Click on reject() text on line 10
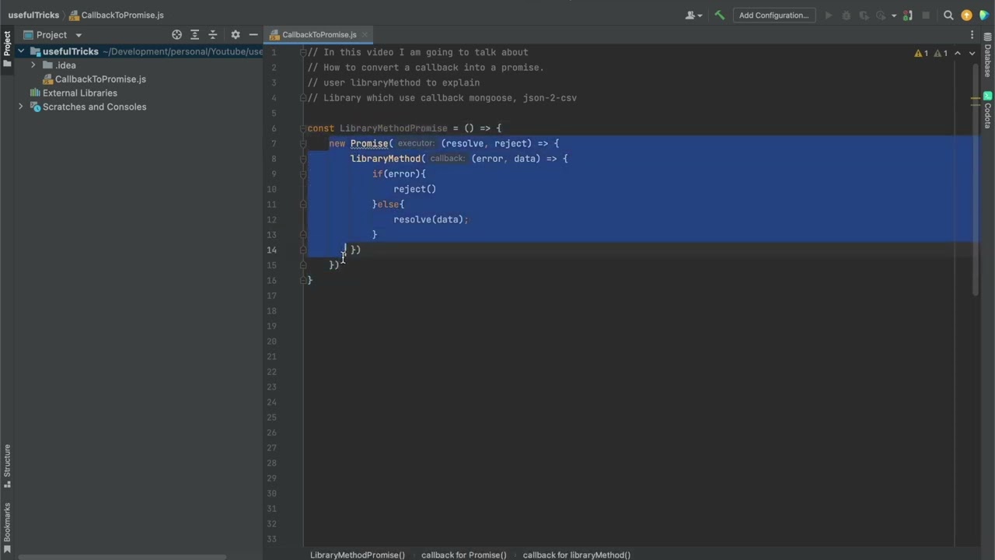 414,189
